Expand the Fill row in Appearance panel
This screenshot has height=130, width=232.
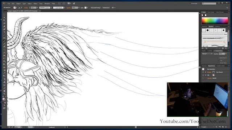tap(206, 75)
